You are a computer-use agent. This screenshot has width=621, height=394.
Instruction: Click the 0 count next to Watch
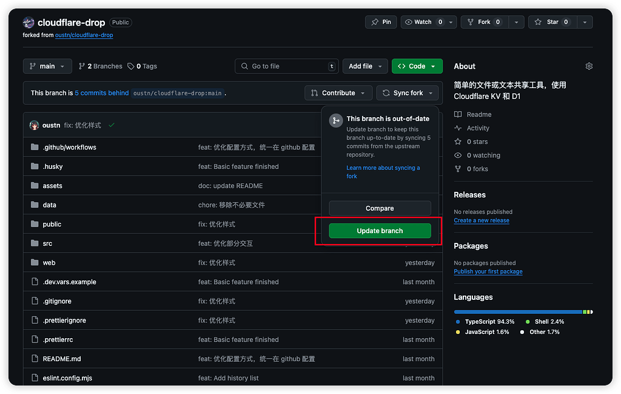click(440, 22)
